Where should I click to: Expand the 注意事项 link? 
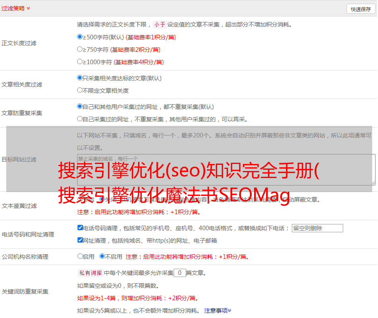[x=218, y=311]
